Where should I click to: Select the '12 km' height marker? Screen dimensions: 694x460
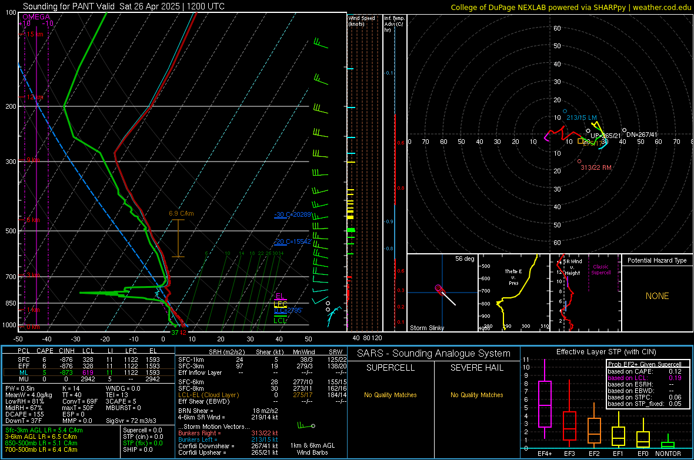pos(35,97)
